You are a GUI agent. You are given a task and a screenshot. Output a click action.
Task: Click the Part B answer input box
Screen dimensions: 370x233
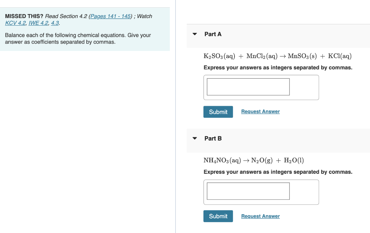click(248, 191)
